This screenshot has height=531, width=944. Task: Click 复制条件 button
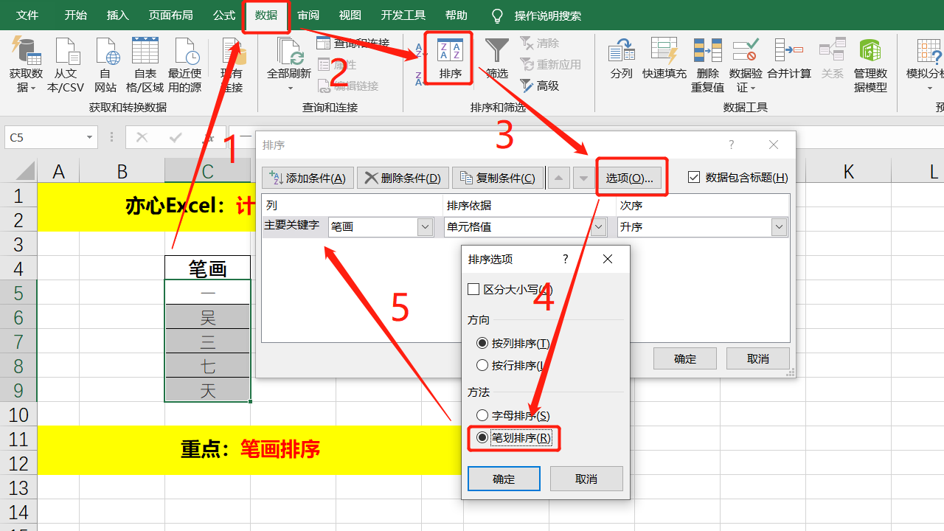[x=497, y=178]
